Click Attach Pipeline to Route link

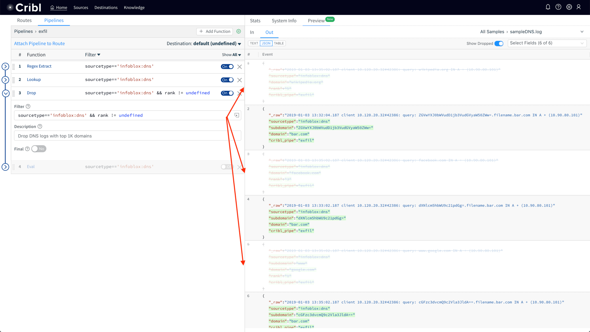coord(39,43)
